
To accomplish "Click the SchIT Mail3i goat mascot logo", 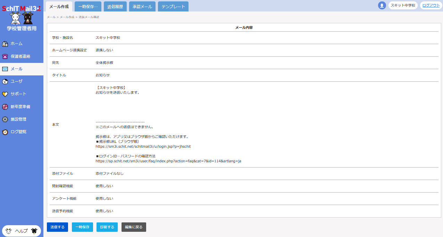I will coord(22,17).
